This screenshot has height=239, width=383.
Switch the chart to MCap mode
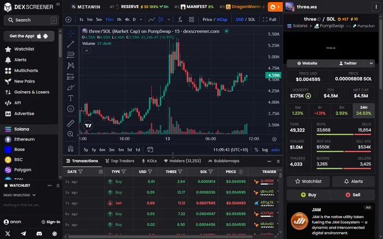[222, 20]
